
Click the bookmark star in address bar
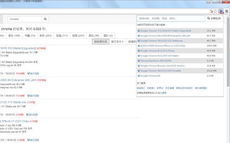(x=215, y=11)
